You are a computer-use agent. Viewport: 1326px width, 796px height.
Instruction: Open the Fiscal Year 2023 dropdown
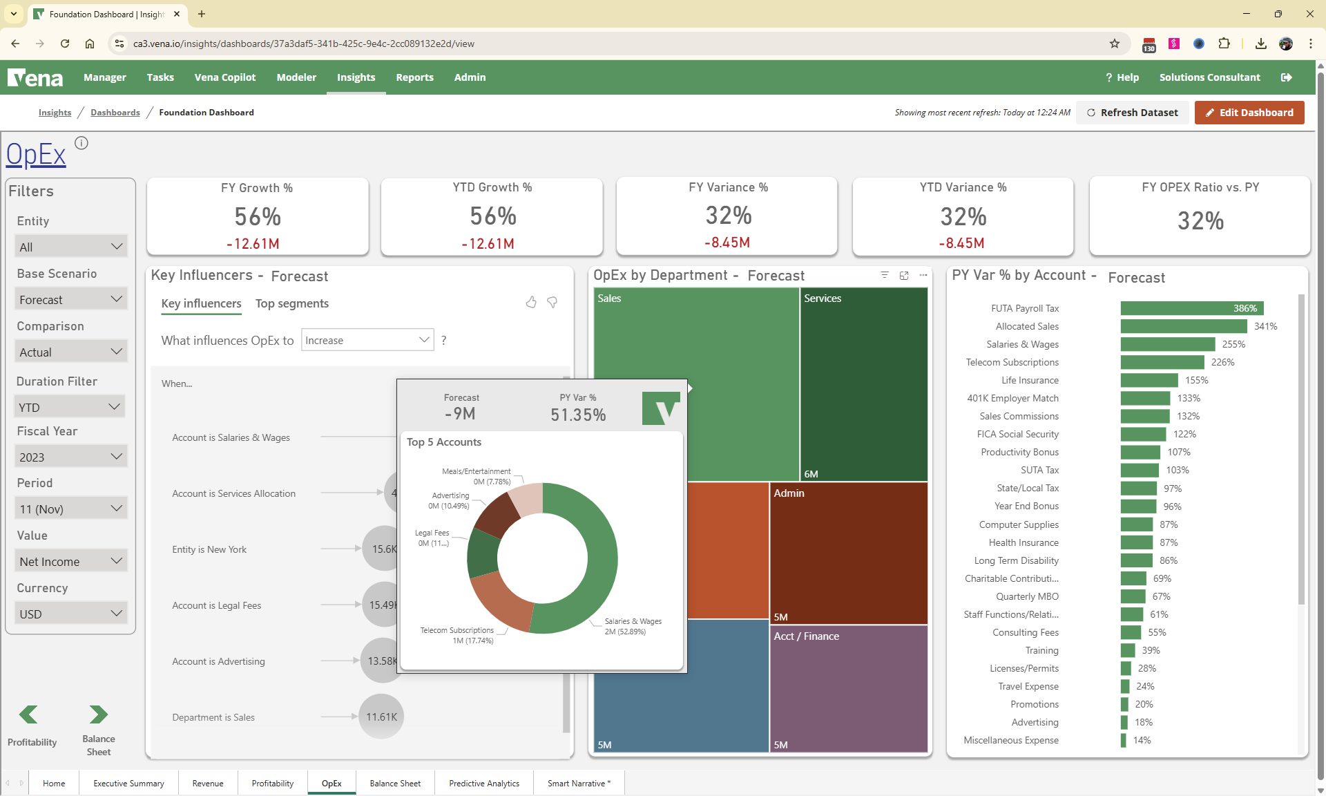70,456
